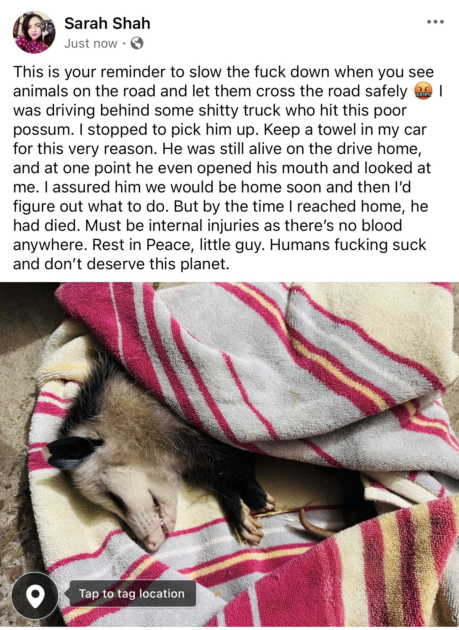Open Sarah Shah's profile picture

point(34,32)
